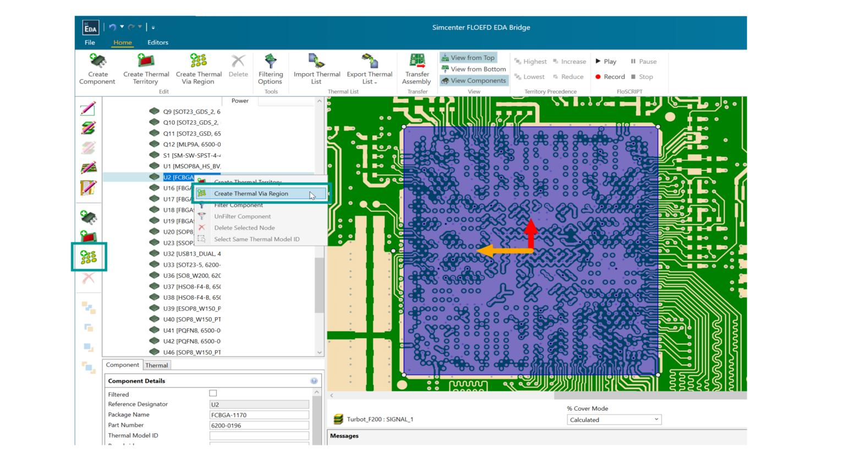This screenshot has height=475, width=845.
Task: Click inside the Thermal Model ID input field
Action: pos(259,435)
